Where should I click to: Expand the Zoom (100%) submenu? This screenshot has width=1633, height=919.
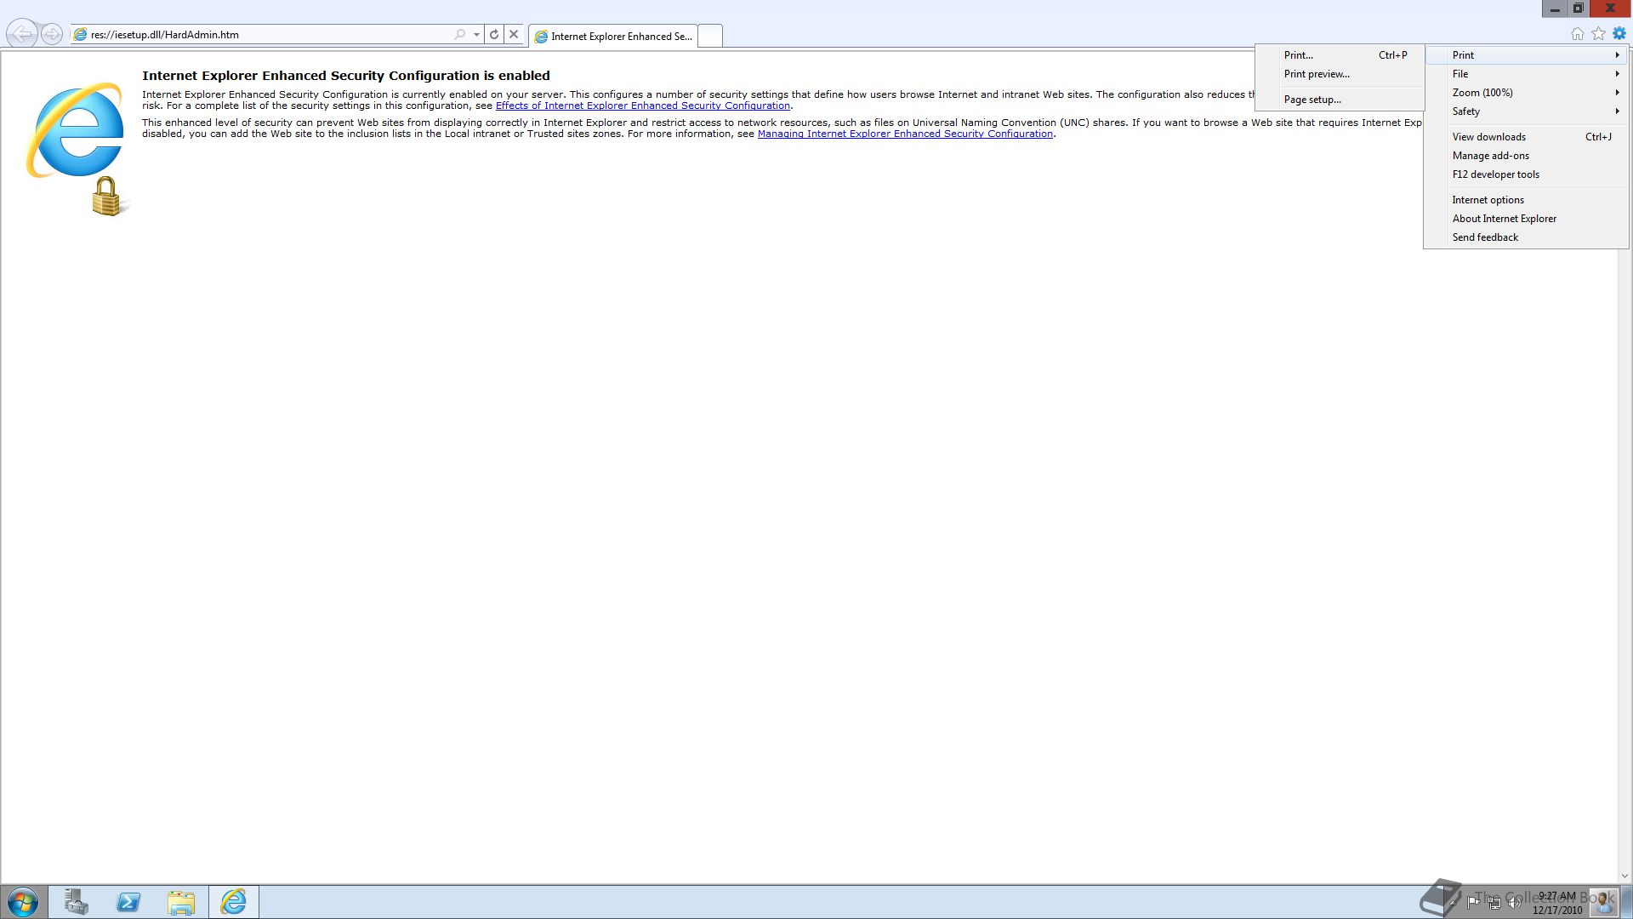pos(1527,93)
